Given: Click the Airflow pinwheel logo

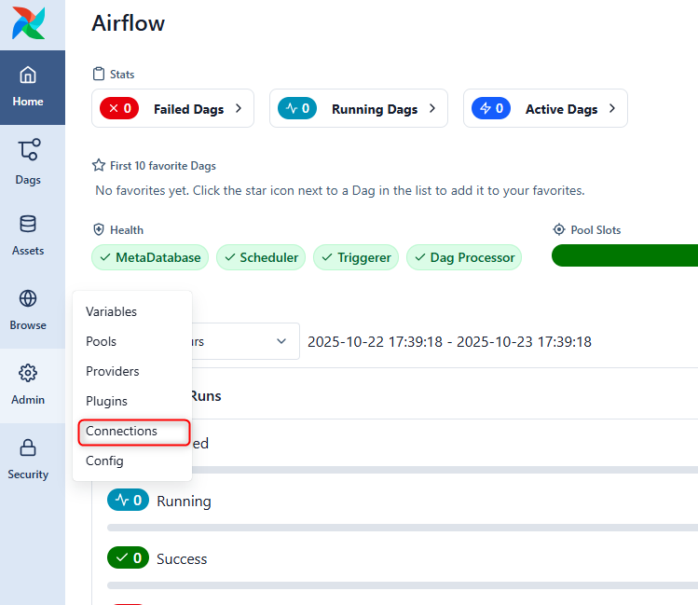Looking at the screenshot, I should pos(29,23).
